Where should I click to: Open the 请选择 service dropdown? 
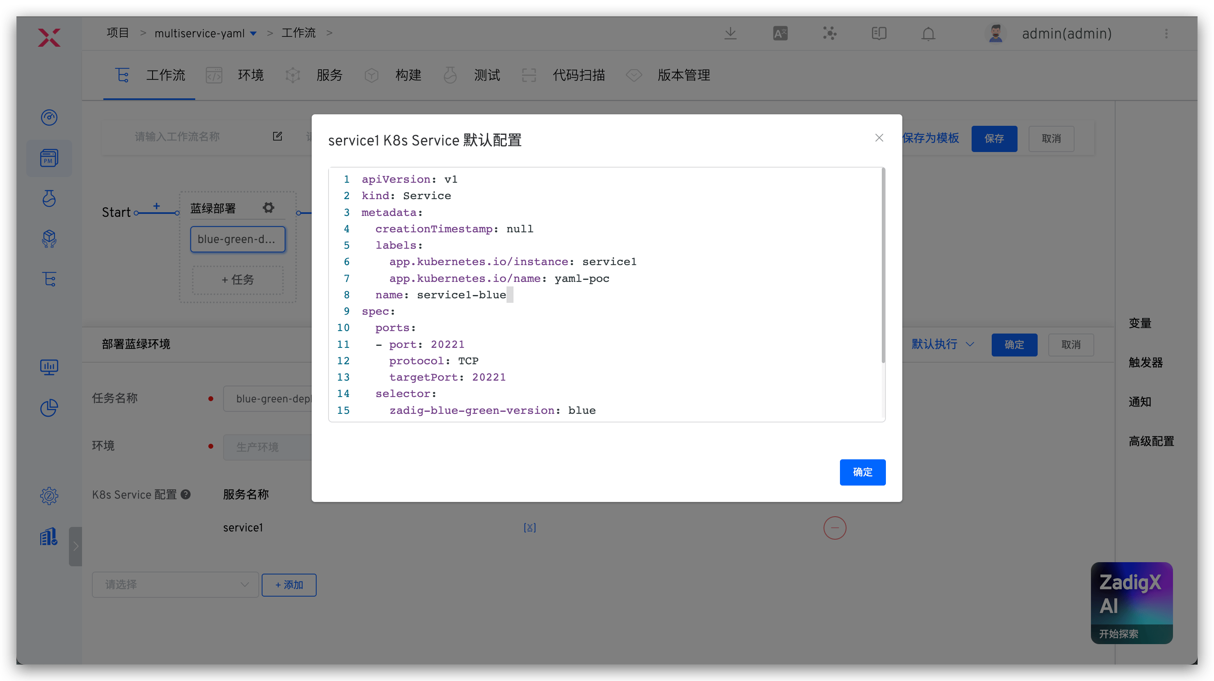[x=175, y=584]
